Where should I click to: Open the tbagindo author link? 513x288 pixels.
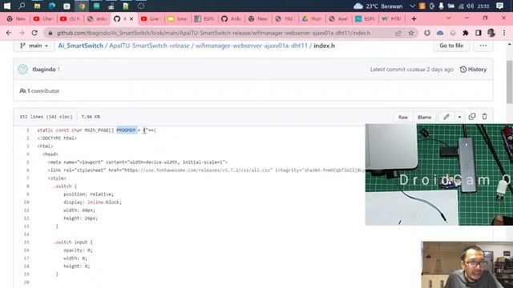[x=44, y=70]
